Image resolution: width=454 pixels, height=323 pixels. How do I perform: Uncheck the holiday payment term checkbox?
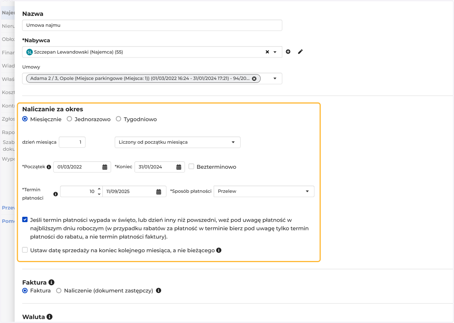(25, 219)
